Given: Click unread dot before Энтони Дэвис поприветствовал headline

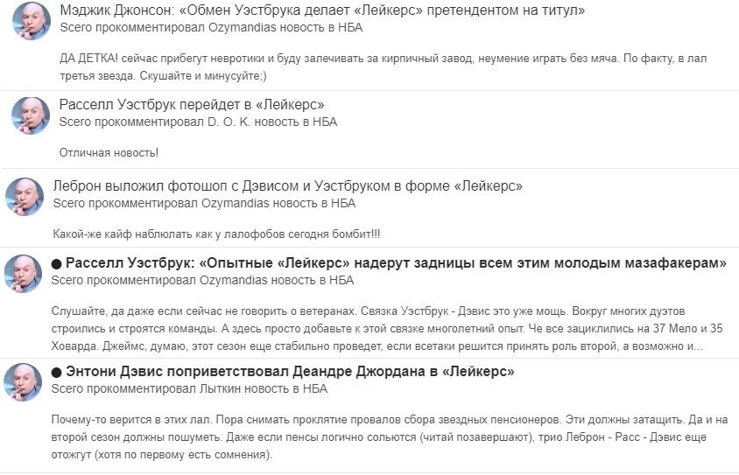Looking at the screenshot, I should click(57, 373).
